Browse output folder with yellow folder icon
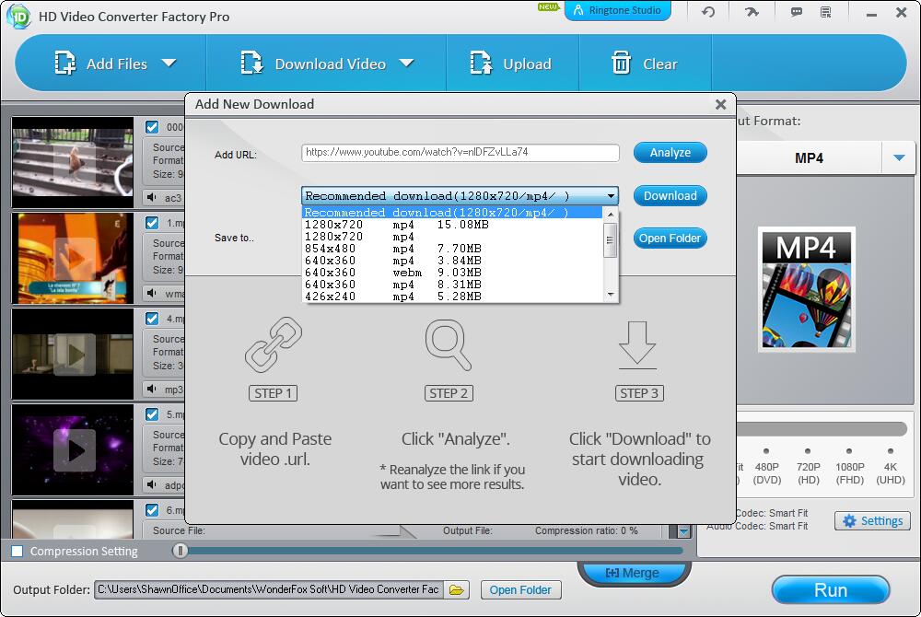Viewport: 921px width, 617px height. pos(458,589)
